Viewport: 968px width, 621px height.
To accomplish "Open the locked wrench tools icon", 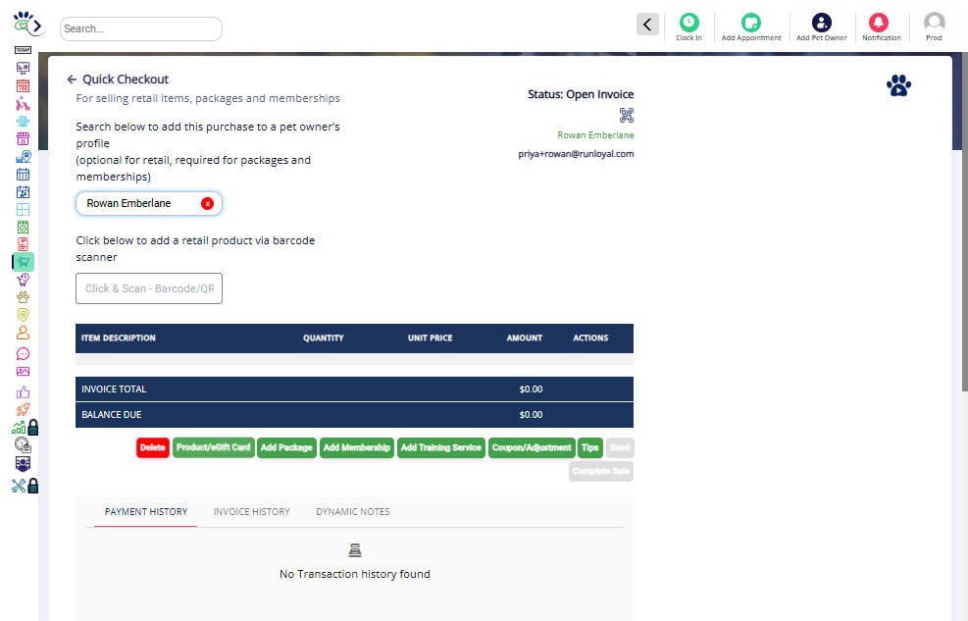I will click(25, 486).
